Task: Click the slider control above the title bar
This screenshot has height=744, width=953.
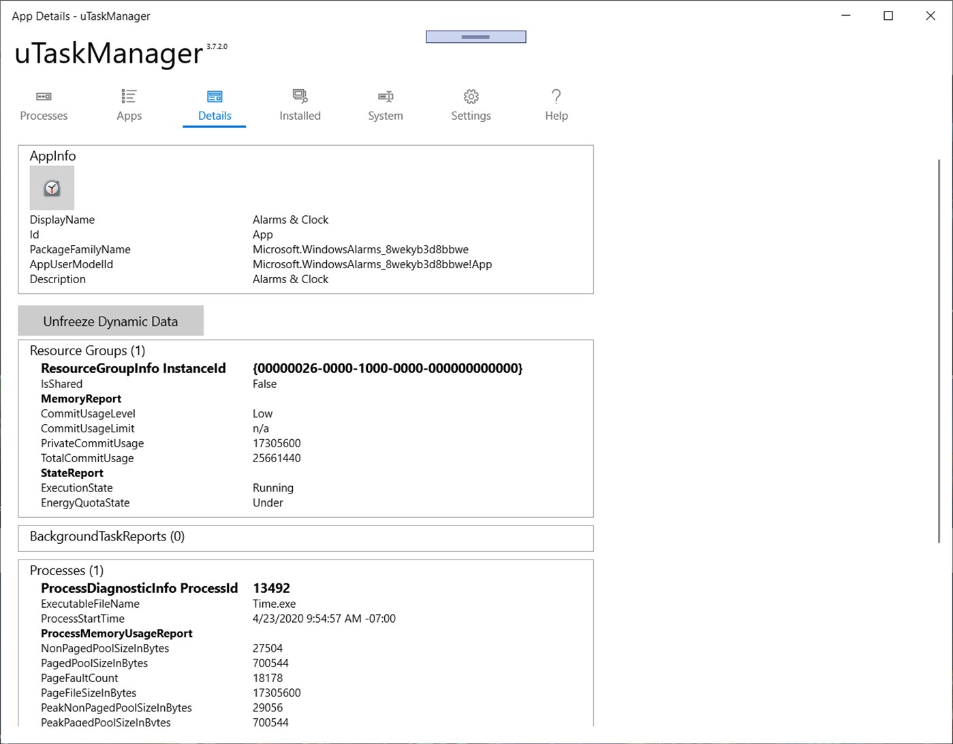Action: click(x=475, y=36)
